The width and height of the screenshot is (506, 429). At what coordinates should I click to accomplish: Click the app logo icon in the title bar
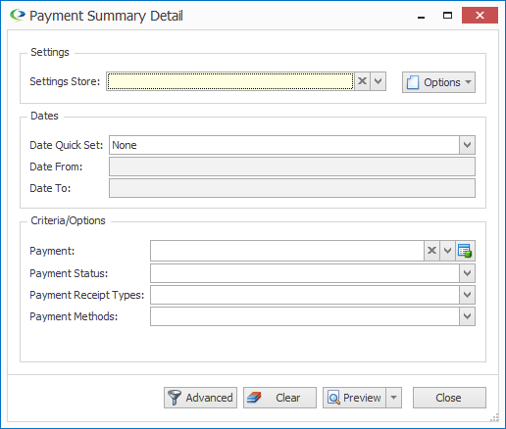(18, 15)
